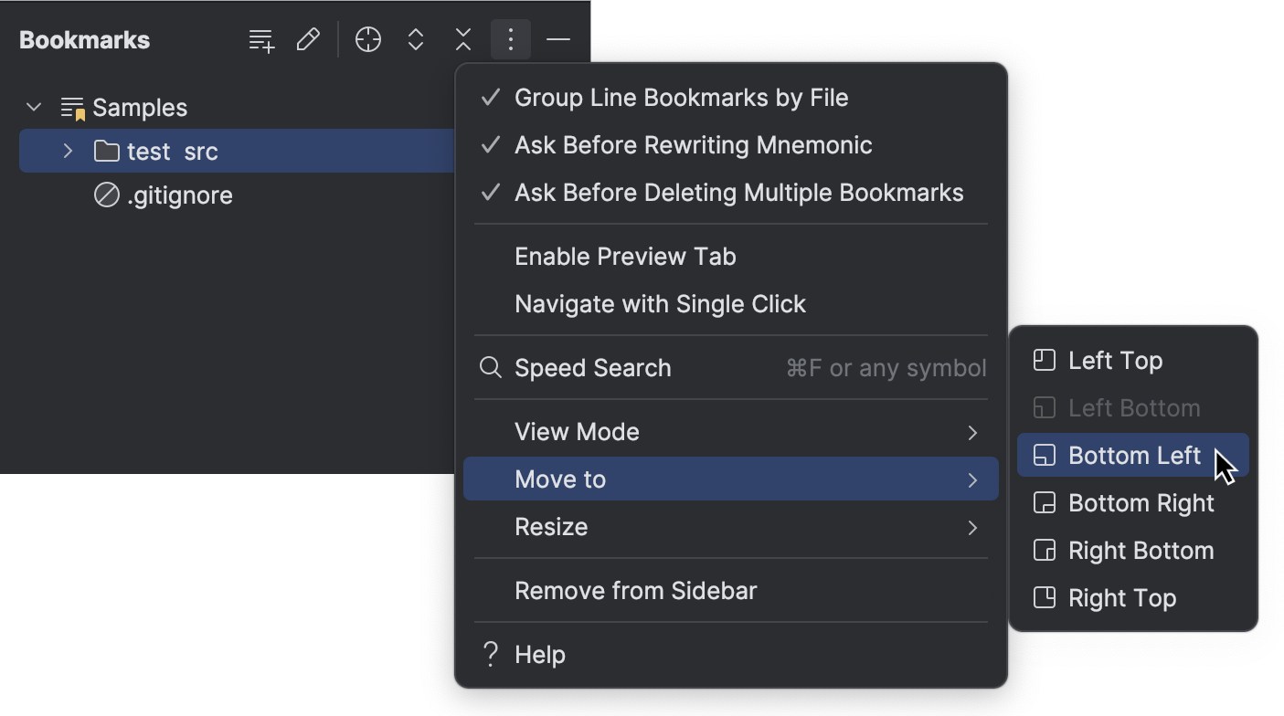Expand all bookmarks with the expand icon
1284x716 pixels.
(x=415, y=39)
